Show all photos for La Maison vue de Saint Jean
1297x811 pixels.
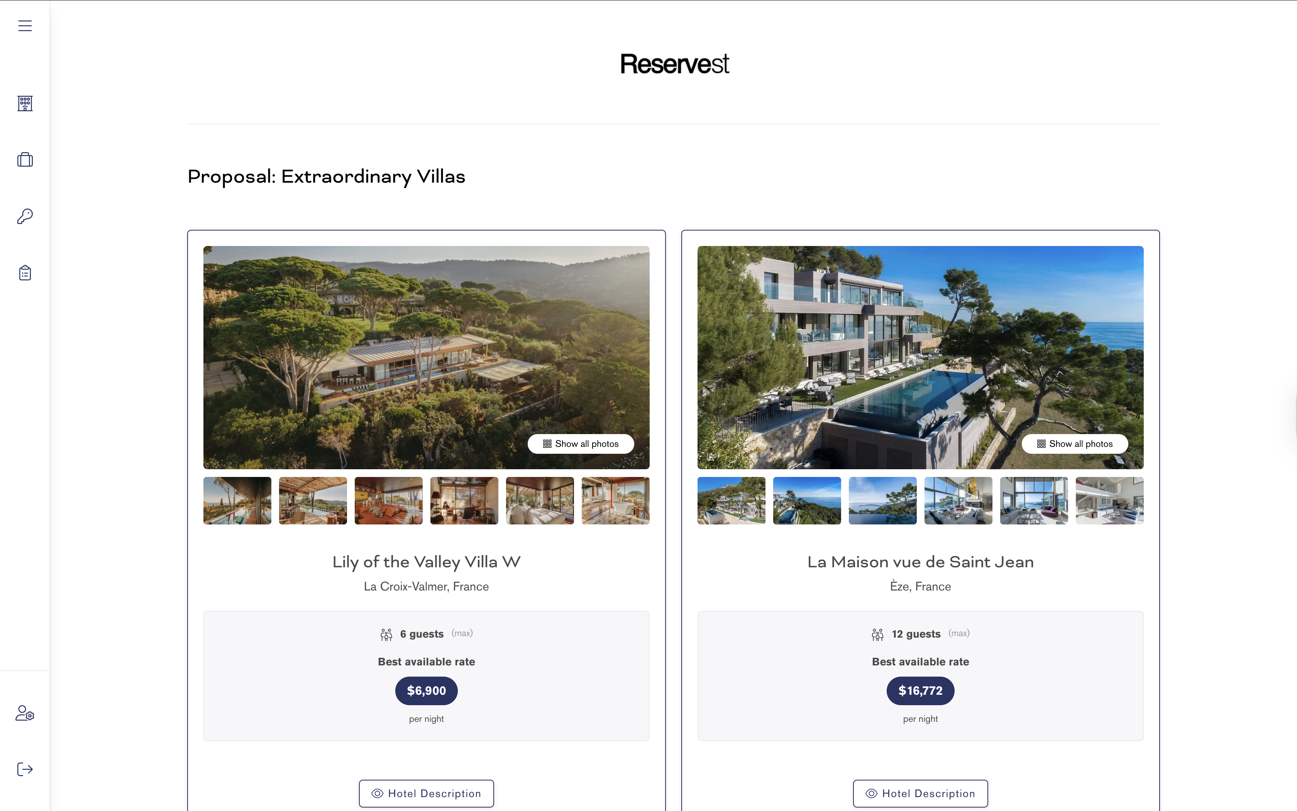tap(1075, 444)
